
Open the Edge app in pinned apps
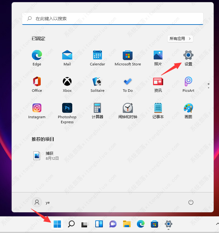[37, 58]
